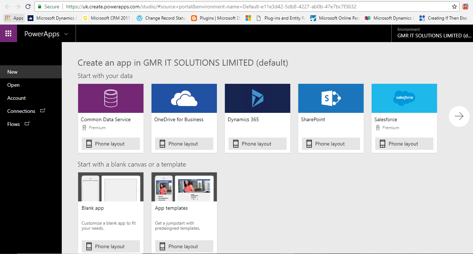Click the Salesforce cloud logo tile
The height and width of the screenshot is (254, 473).
coord(404,98)
